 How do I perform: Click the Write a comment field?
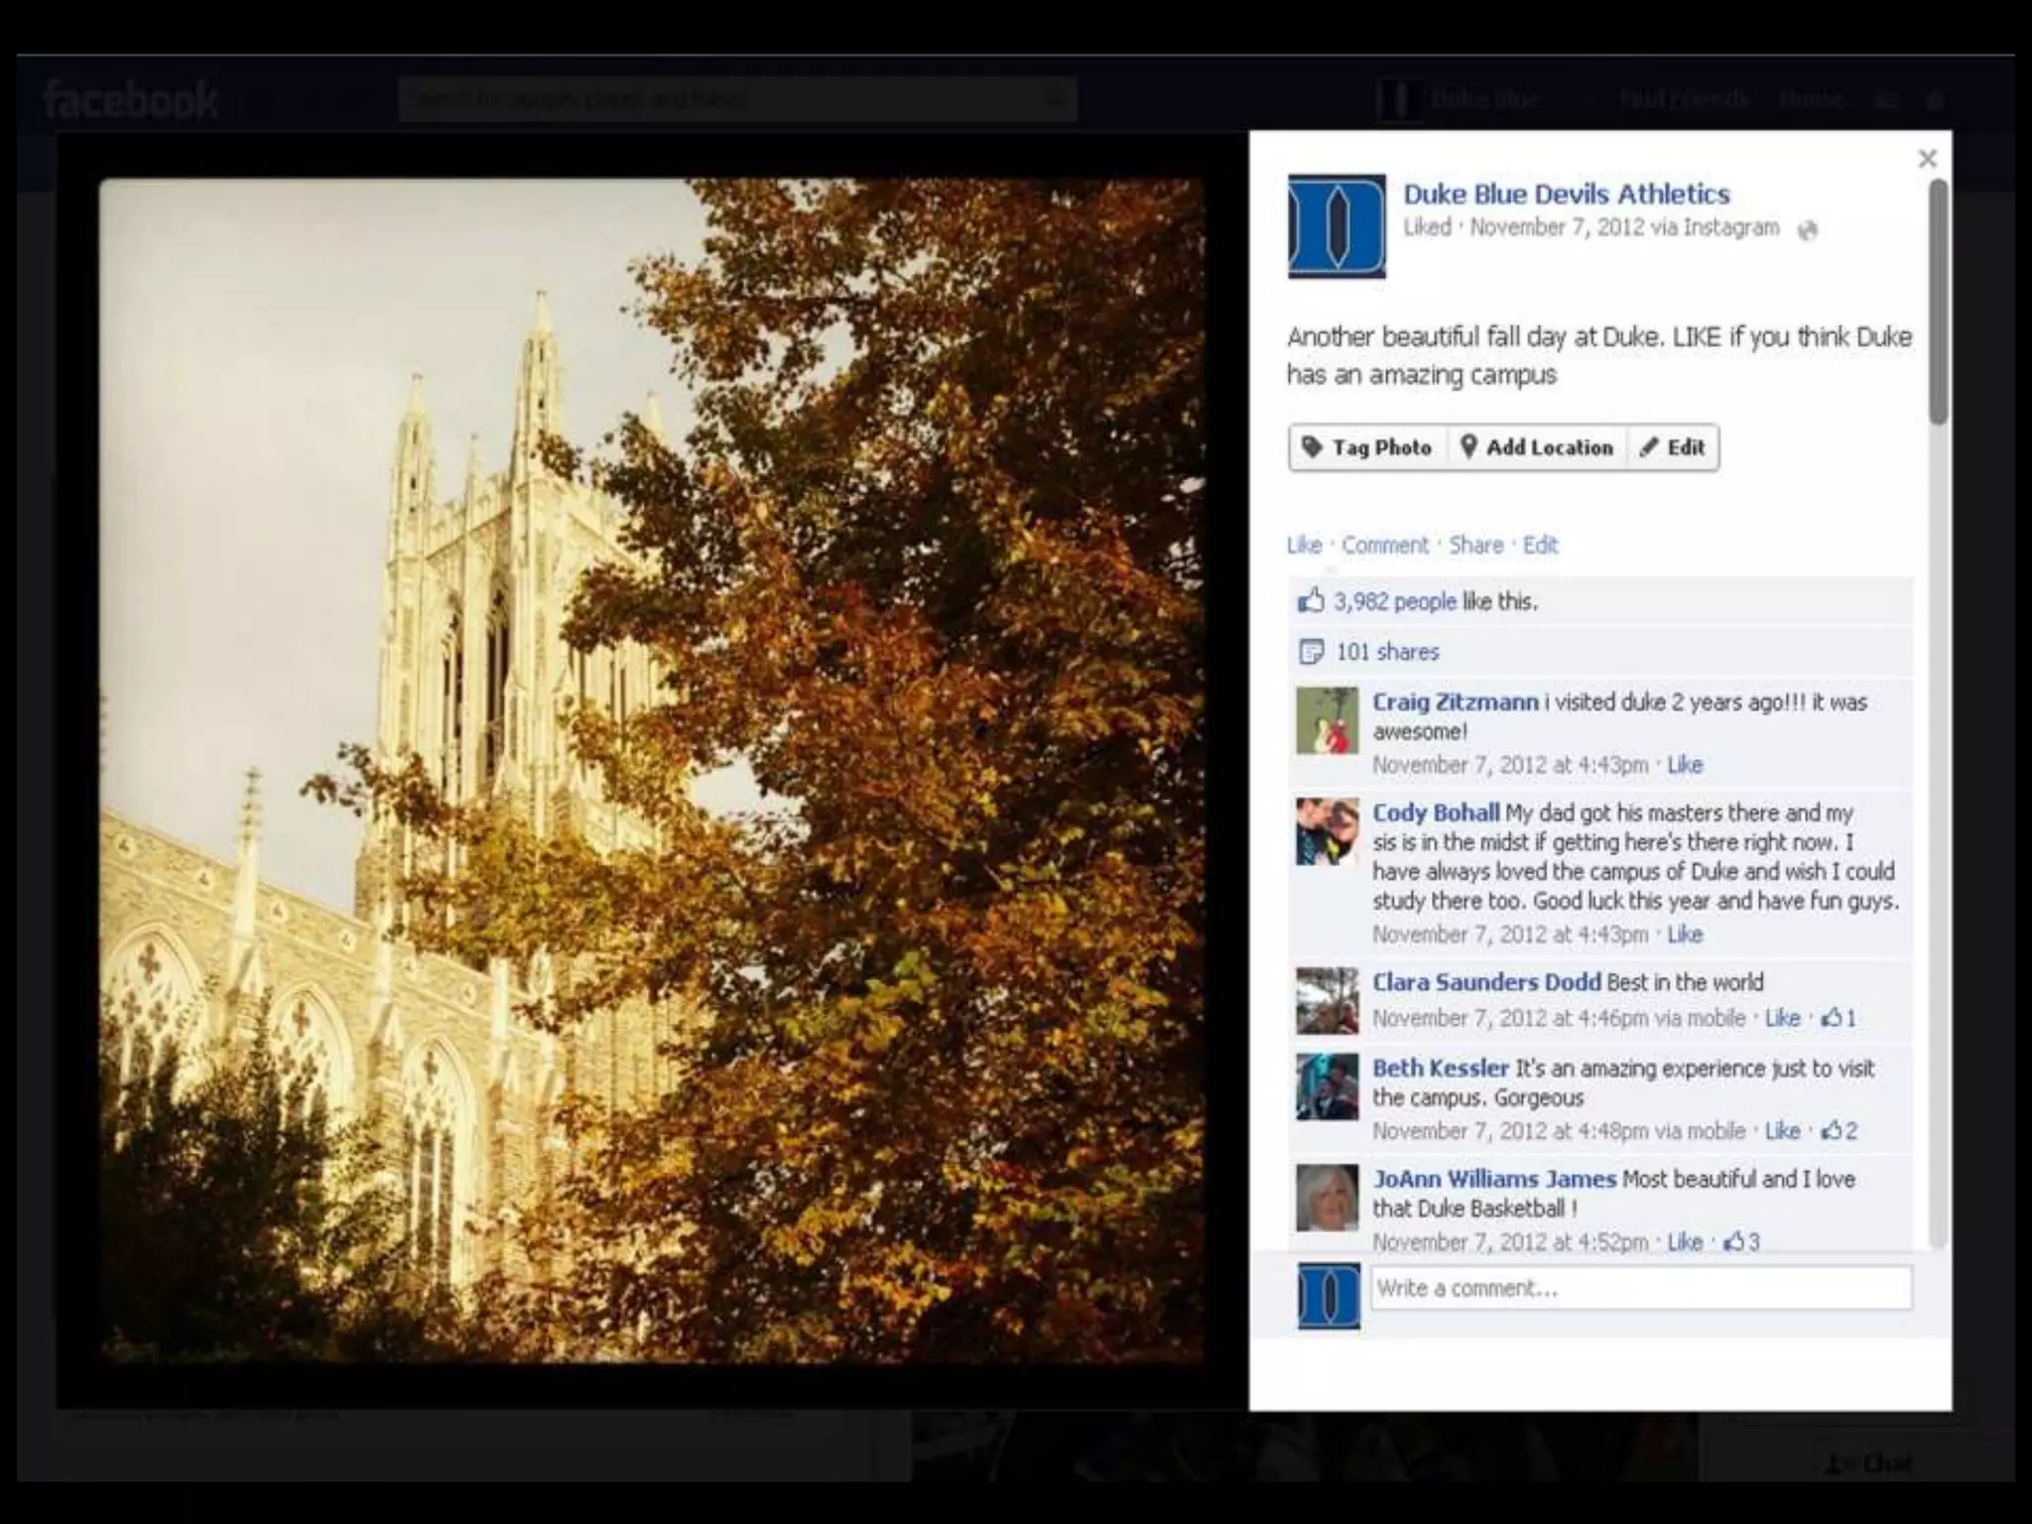pos(1640,1288)
